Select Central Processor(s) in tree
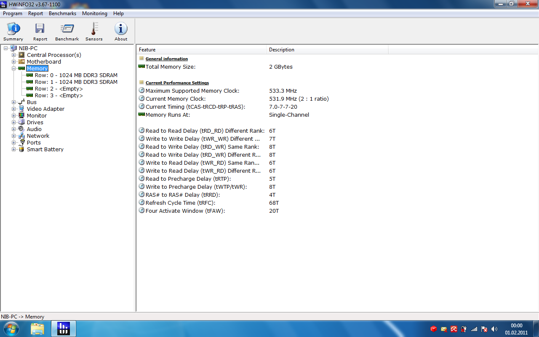The width and height of the screenshot is (539, 337). click(54, 55)
